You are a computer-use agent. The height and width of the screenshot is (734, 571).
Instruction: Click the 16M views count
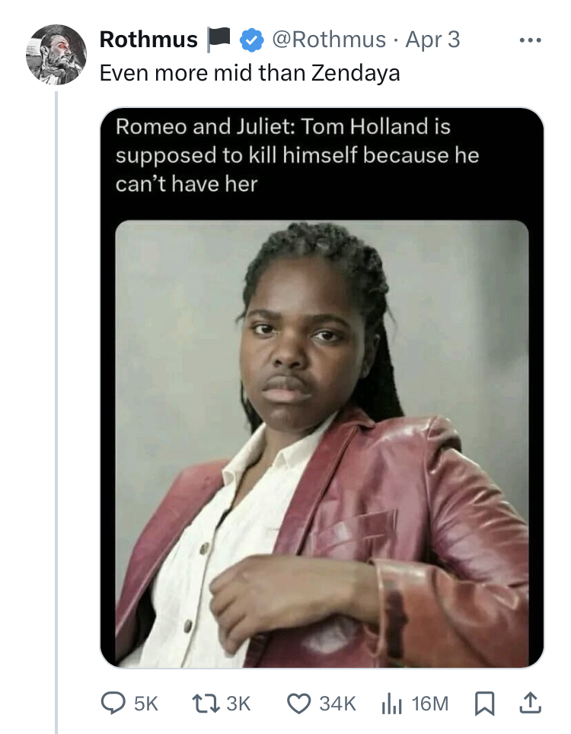click(430, 704)
